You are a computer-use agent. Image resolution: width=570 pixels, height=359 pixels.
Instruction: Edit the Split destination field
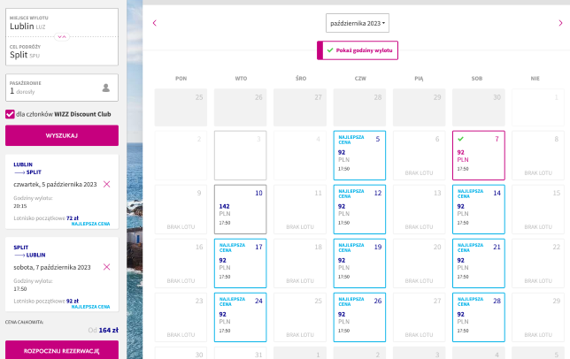point(62,51)
